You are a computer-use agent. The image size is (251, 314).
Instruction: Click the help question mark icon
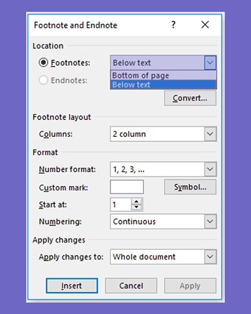(173, 25)
